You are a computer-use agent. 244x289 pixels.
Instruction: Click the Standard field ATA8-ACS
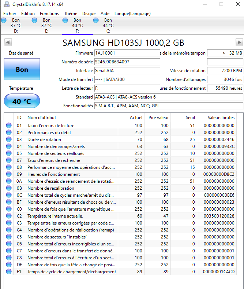coord(169,97)
